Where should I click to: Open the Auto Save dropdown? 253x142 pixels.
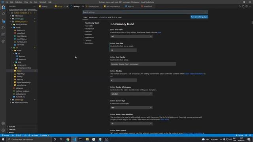click(131, 37)
